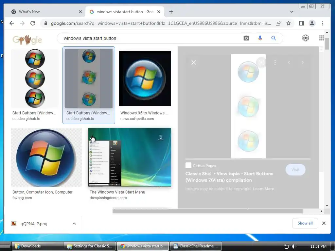Switch to Settings for Classic Shell window
The image size is (335, 251).
click(90, 246)
